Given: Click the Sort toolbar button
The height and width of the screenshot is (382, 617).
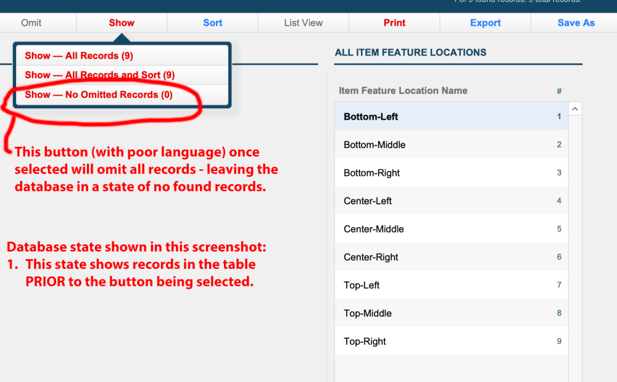Looking at the screenshot, I should point(212,23).
